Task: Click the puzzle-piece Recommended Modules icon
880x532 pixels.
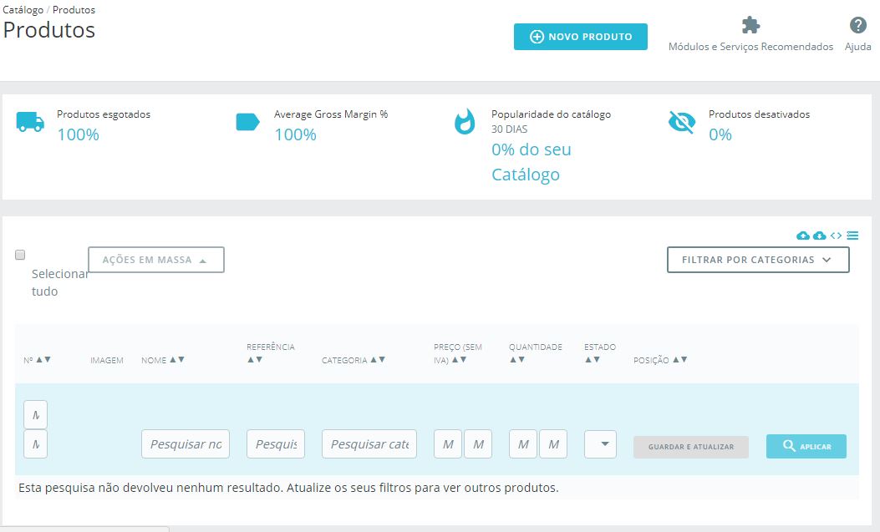Action: pos(750,25)
